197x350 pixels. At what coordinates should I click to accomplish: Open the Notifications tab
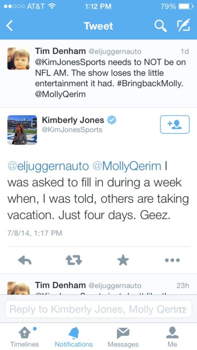point(74,336)
